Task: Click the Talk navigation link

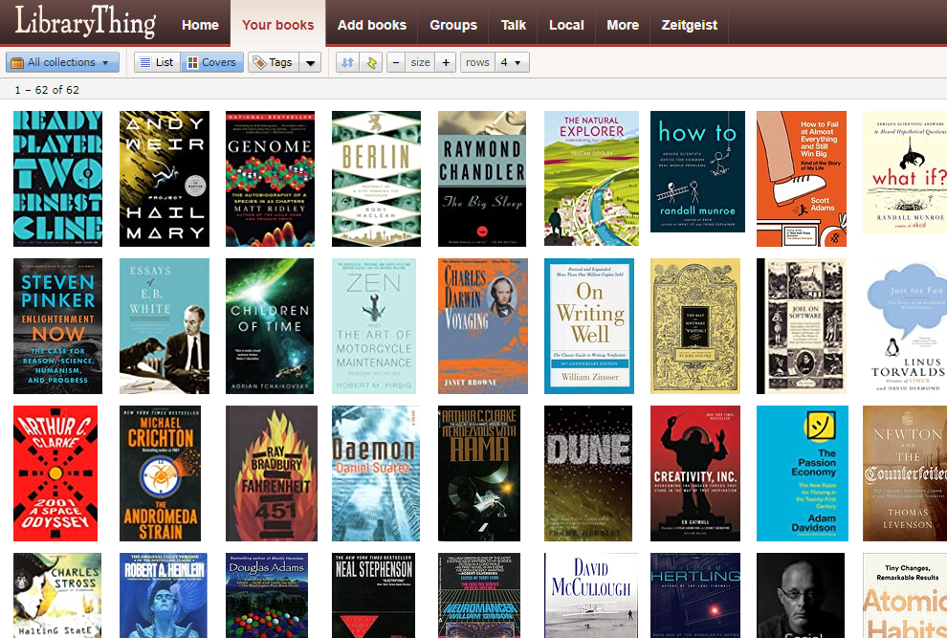Action: (x=514, y=25)
